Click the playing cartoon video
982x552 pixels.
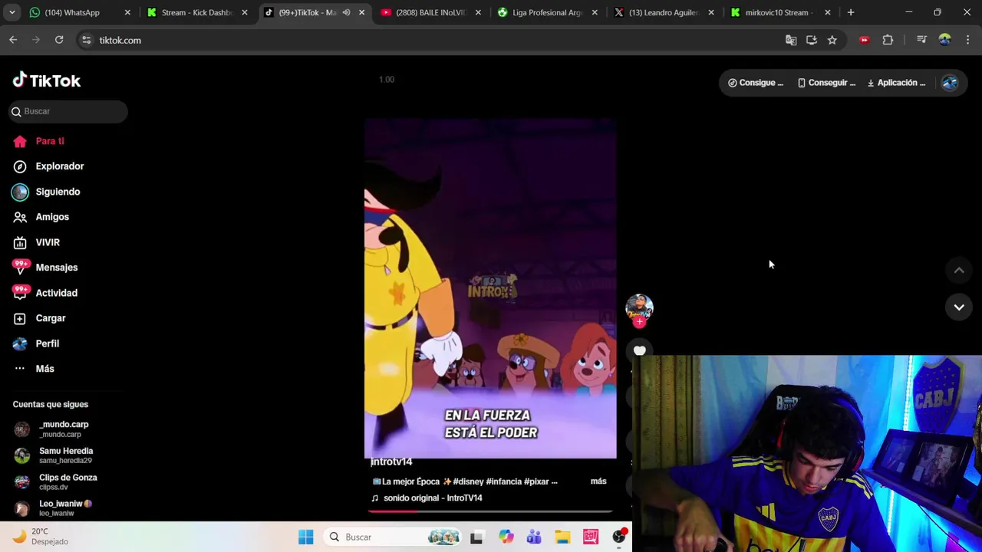point(490,288)
